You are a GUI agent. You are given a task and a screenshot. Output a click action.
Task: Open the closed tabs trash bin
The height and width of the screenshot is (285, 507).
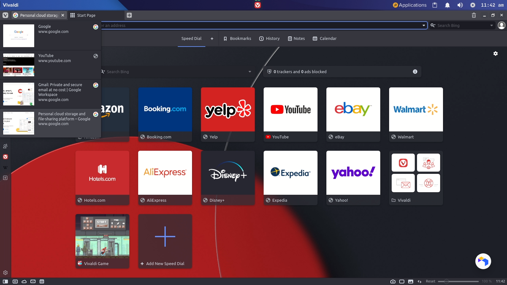474,15
